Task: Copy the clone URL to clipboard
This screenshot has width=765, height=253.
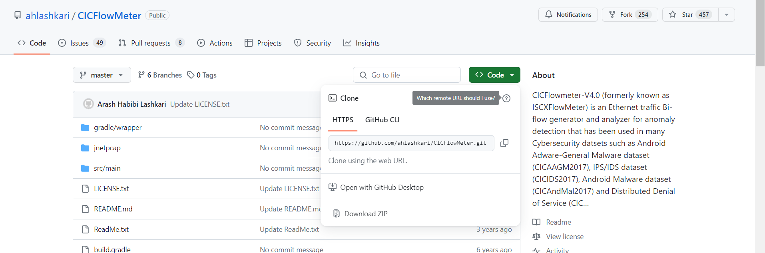Action: [x=504, y=143]
